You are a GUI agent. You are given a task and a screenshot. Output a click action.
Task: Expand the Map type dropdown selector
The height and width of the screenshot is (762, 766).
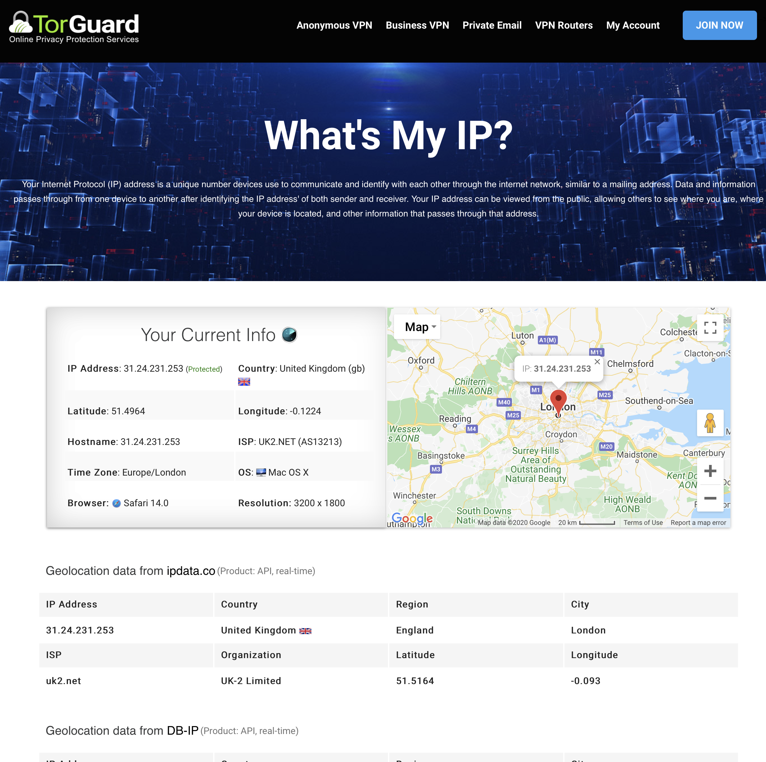click(419, 327)
